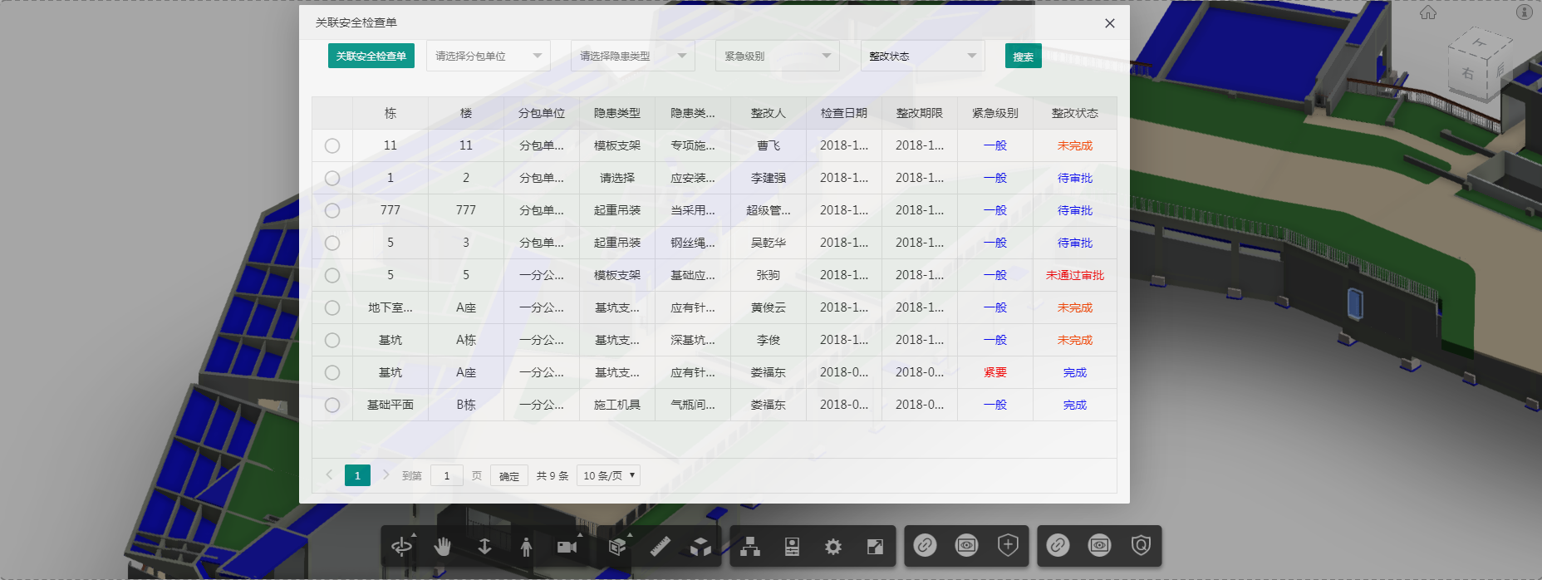Click the shield with plus icon
Viewport: 1542px width, 580px height.
pos(1008,545)
